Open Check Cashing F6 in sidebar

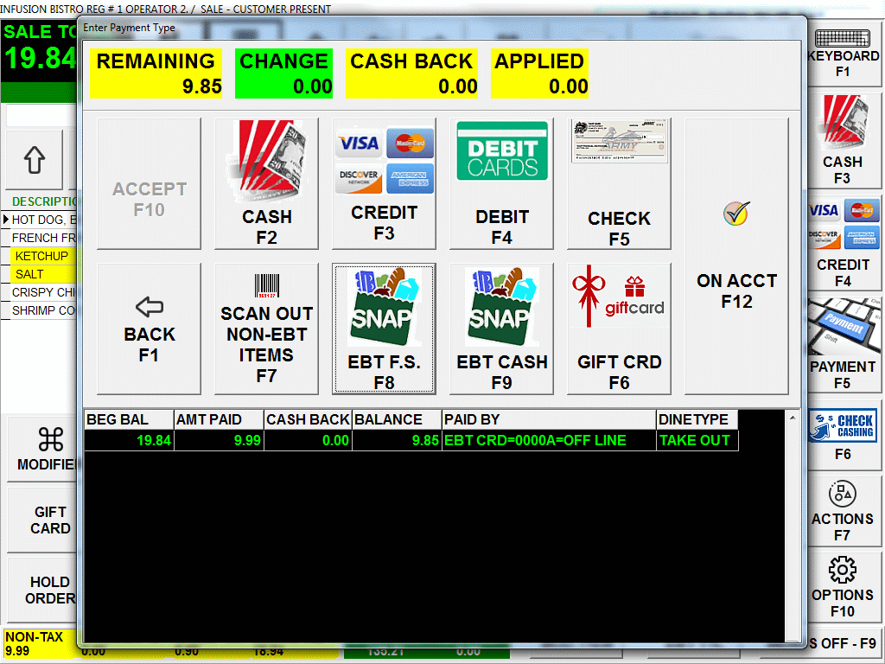843,436
